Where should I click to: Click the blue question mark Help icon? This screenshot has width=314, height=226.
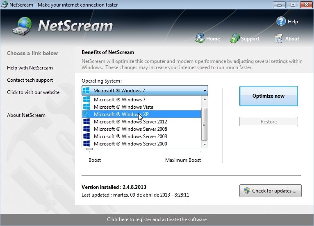pyautogui.click(x=281, y=21)
